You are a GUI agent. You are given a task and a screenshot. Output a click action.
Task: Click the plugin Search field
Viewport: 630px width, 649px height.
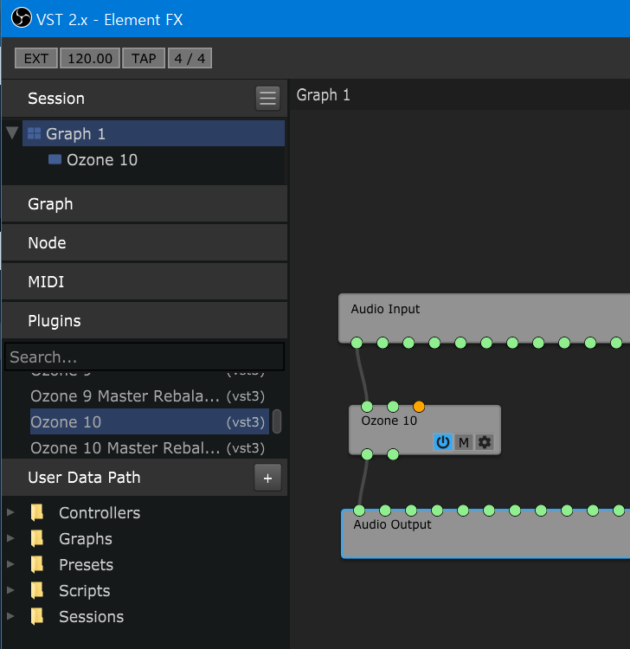(145, 357)
